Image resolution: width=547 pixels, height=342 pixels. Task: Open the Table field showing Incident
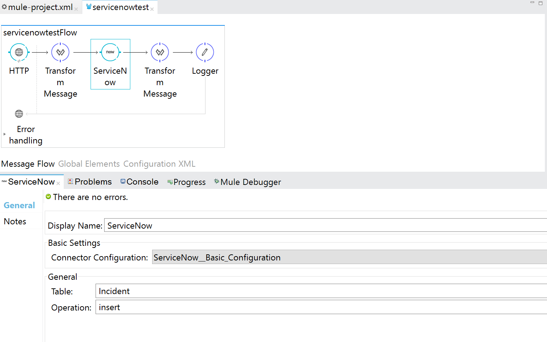click(321, 291)
